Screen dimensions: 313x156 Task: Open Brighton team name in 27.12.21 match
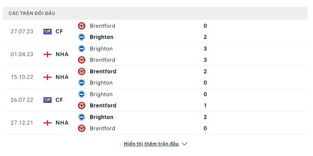pos(102,117)
